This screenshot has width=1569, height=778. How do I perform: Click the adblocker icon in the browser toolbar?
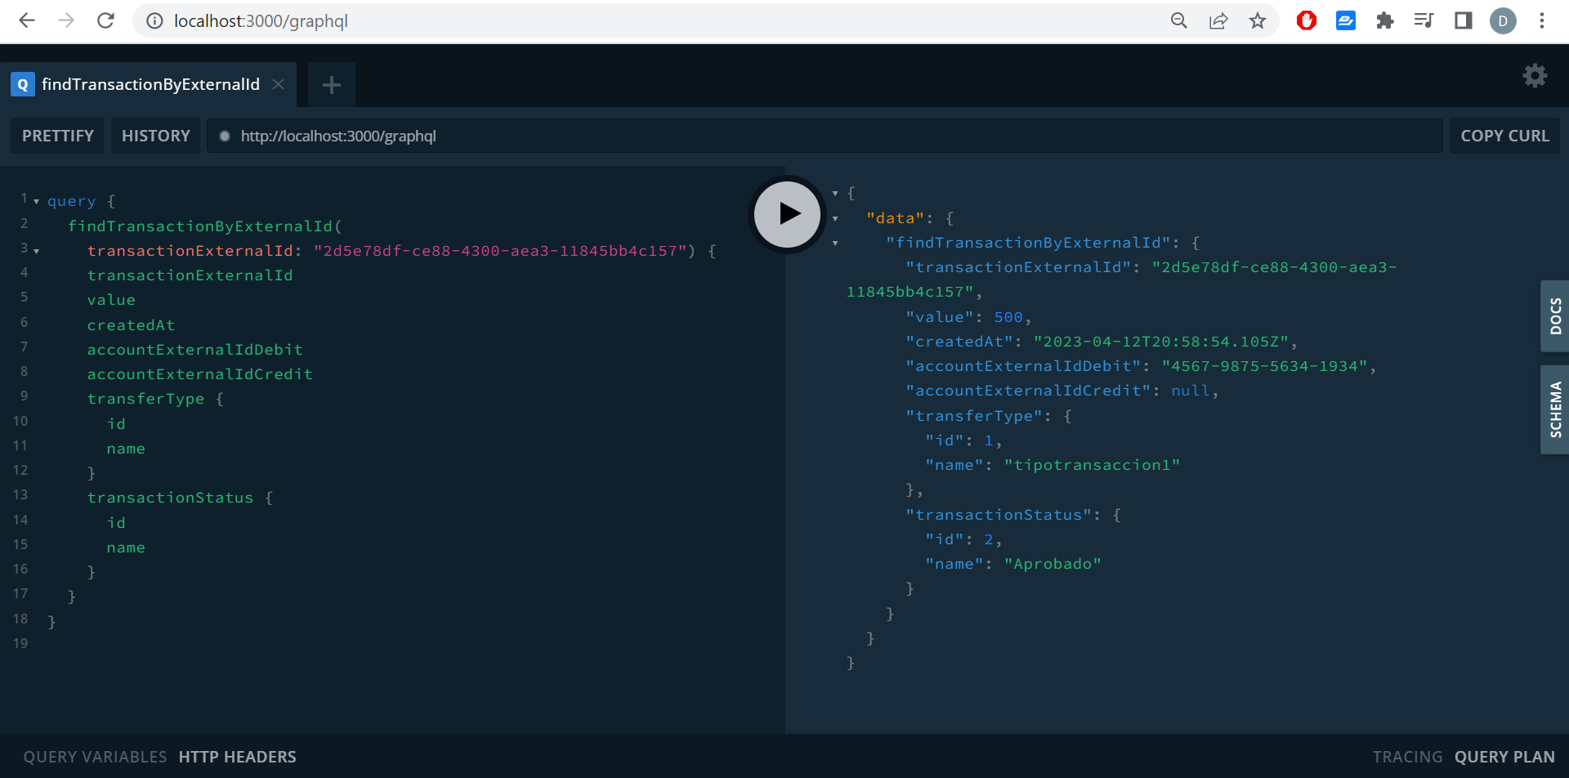pos(1306,20)
